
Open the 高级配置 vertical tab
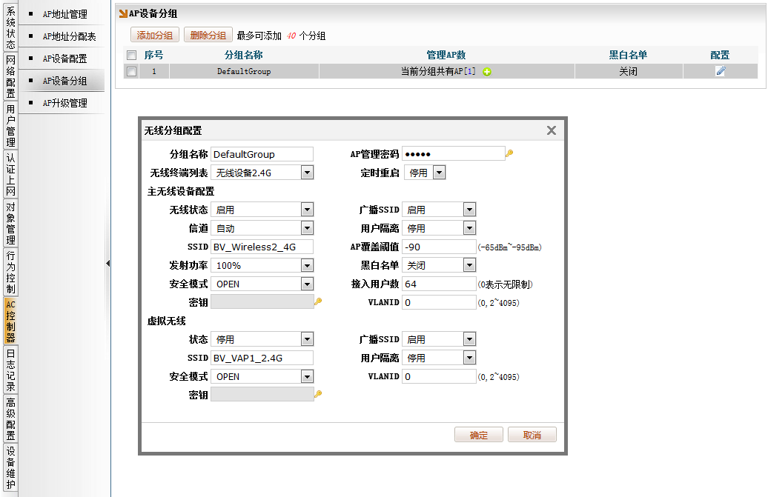(11, 418)
